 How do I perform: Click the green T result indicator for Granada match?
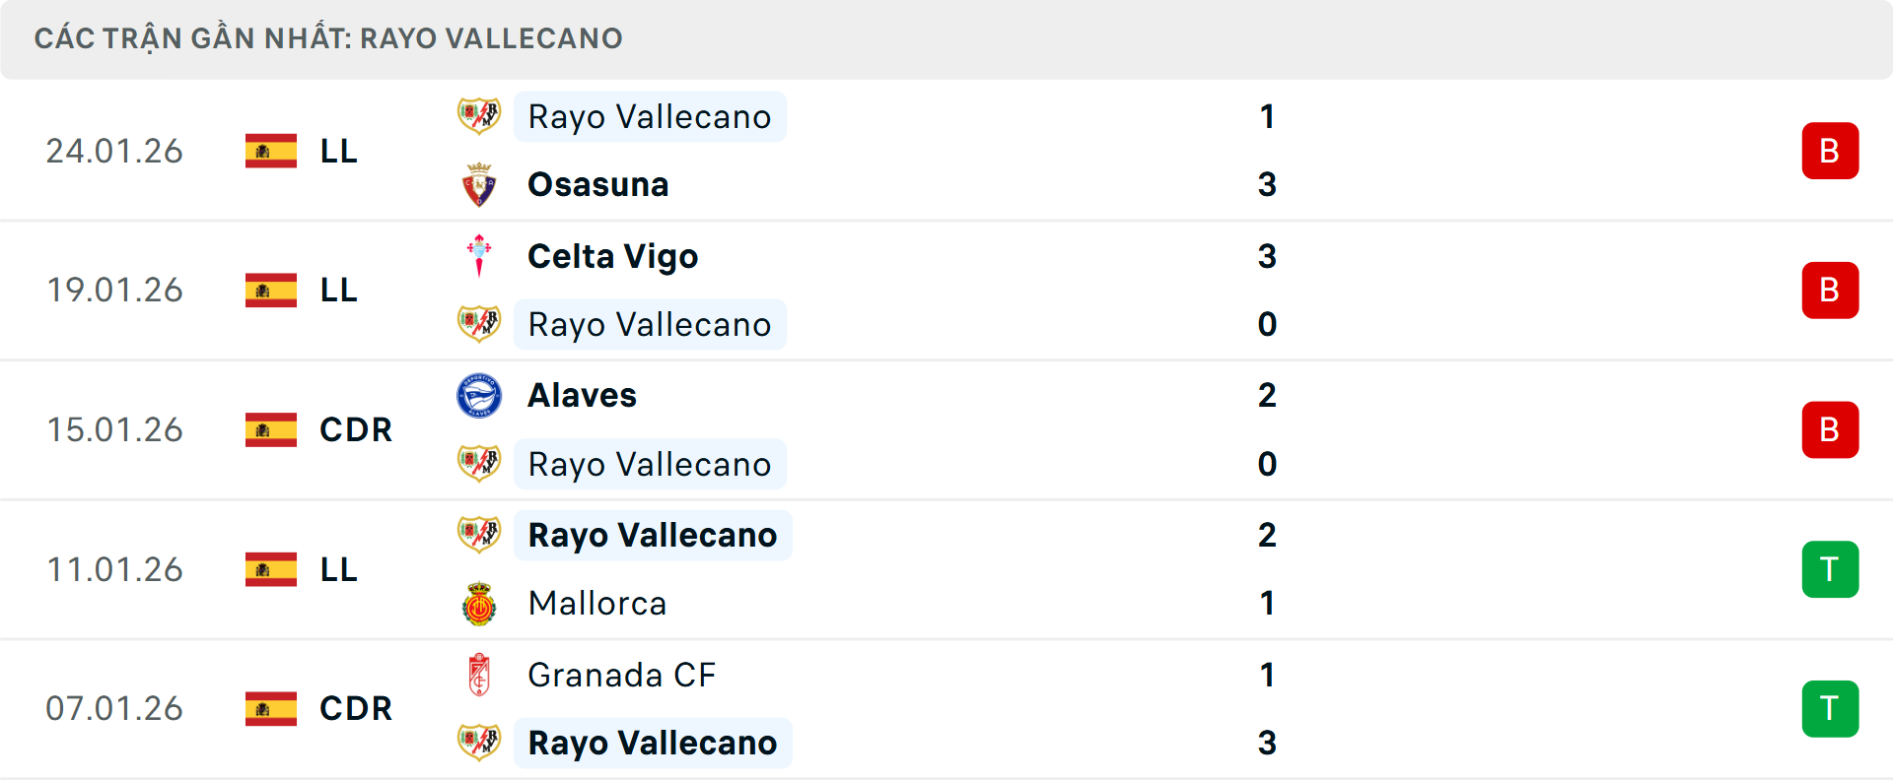1830,709
